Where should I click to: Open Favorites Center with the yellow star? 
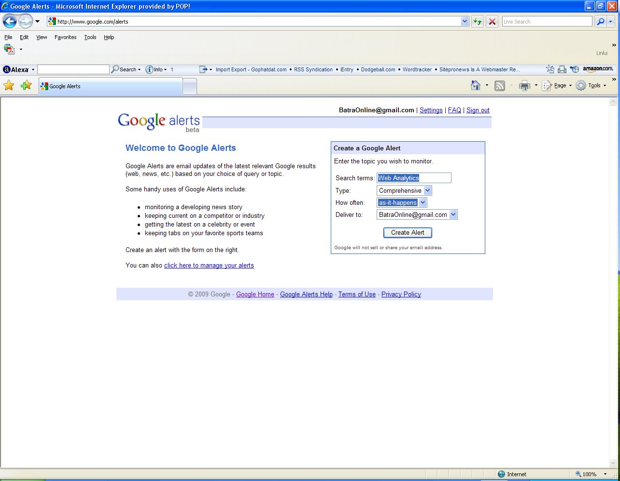click(x=9, y=85)
